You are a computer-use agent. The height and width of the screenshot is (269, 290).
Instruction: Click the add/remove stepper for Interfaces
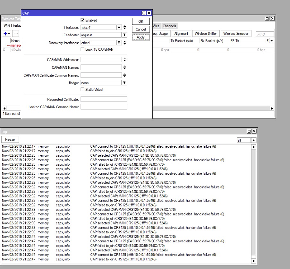[x=125, y=27]
